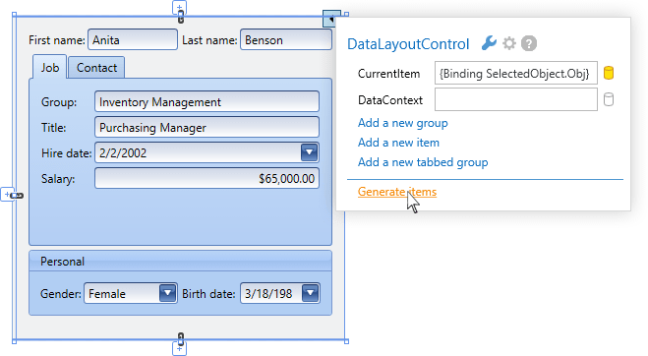The image size is (648, 356).
Task: Click the left margin plus handle
Action: coord(7,194)
